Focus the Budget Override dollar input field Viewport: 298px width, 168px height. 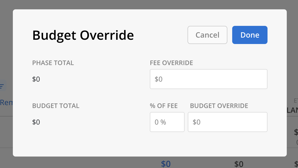click(227, 122)
